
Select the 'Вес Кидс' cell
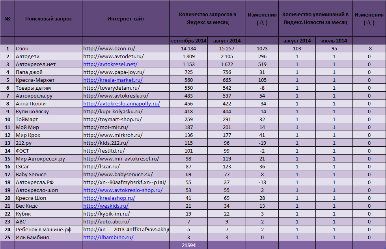(x=48, y=206)
